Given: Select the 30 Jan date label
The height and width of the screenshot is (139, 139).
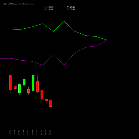Looking at the screenshot, I should tap(50, 132).
